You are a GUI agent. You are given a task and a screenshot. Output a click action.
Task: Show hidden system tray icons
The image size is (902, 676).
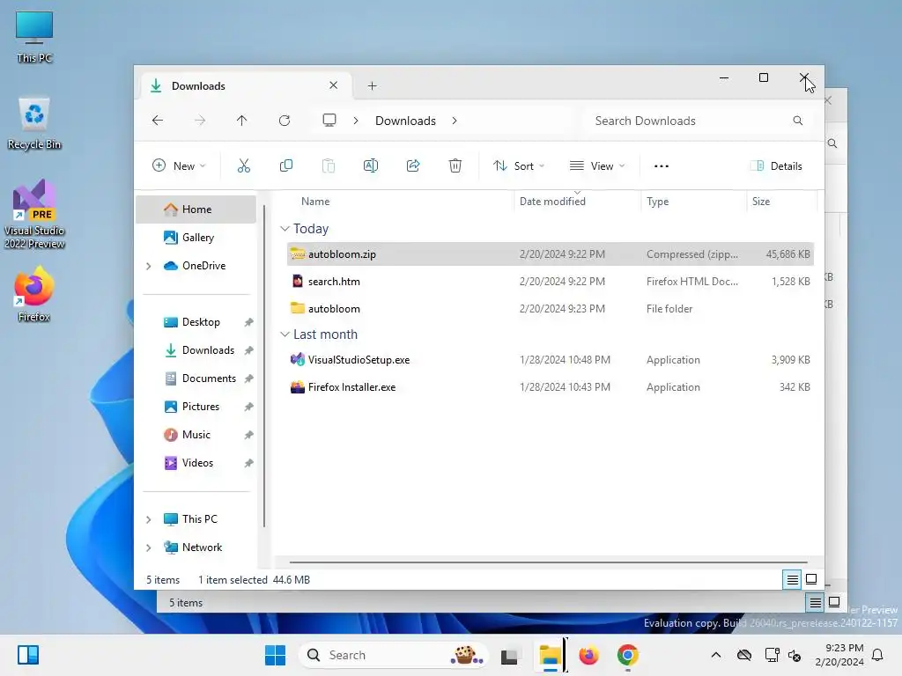(x=715, y=655)
